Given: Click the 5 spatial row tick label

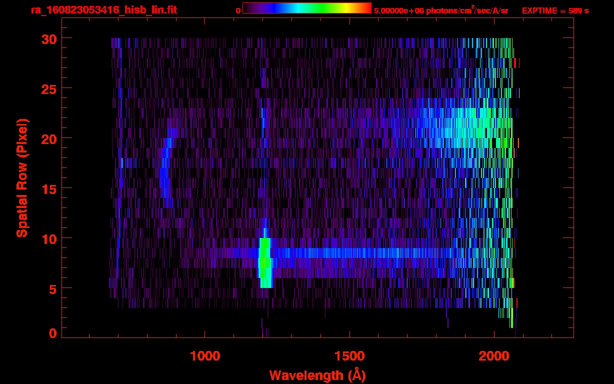Looking at the screenshot, I should pos(52,288).
